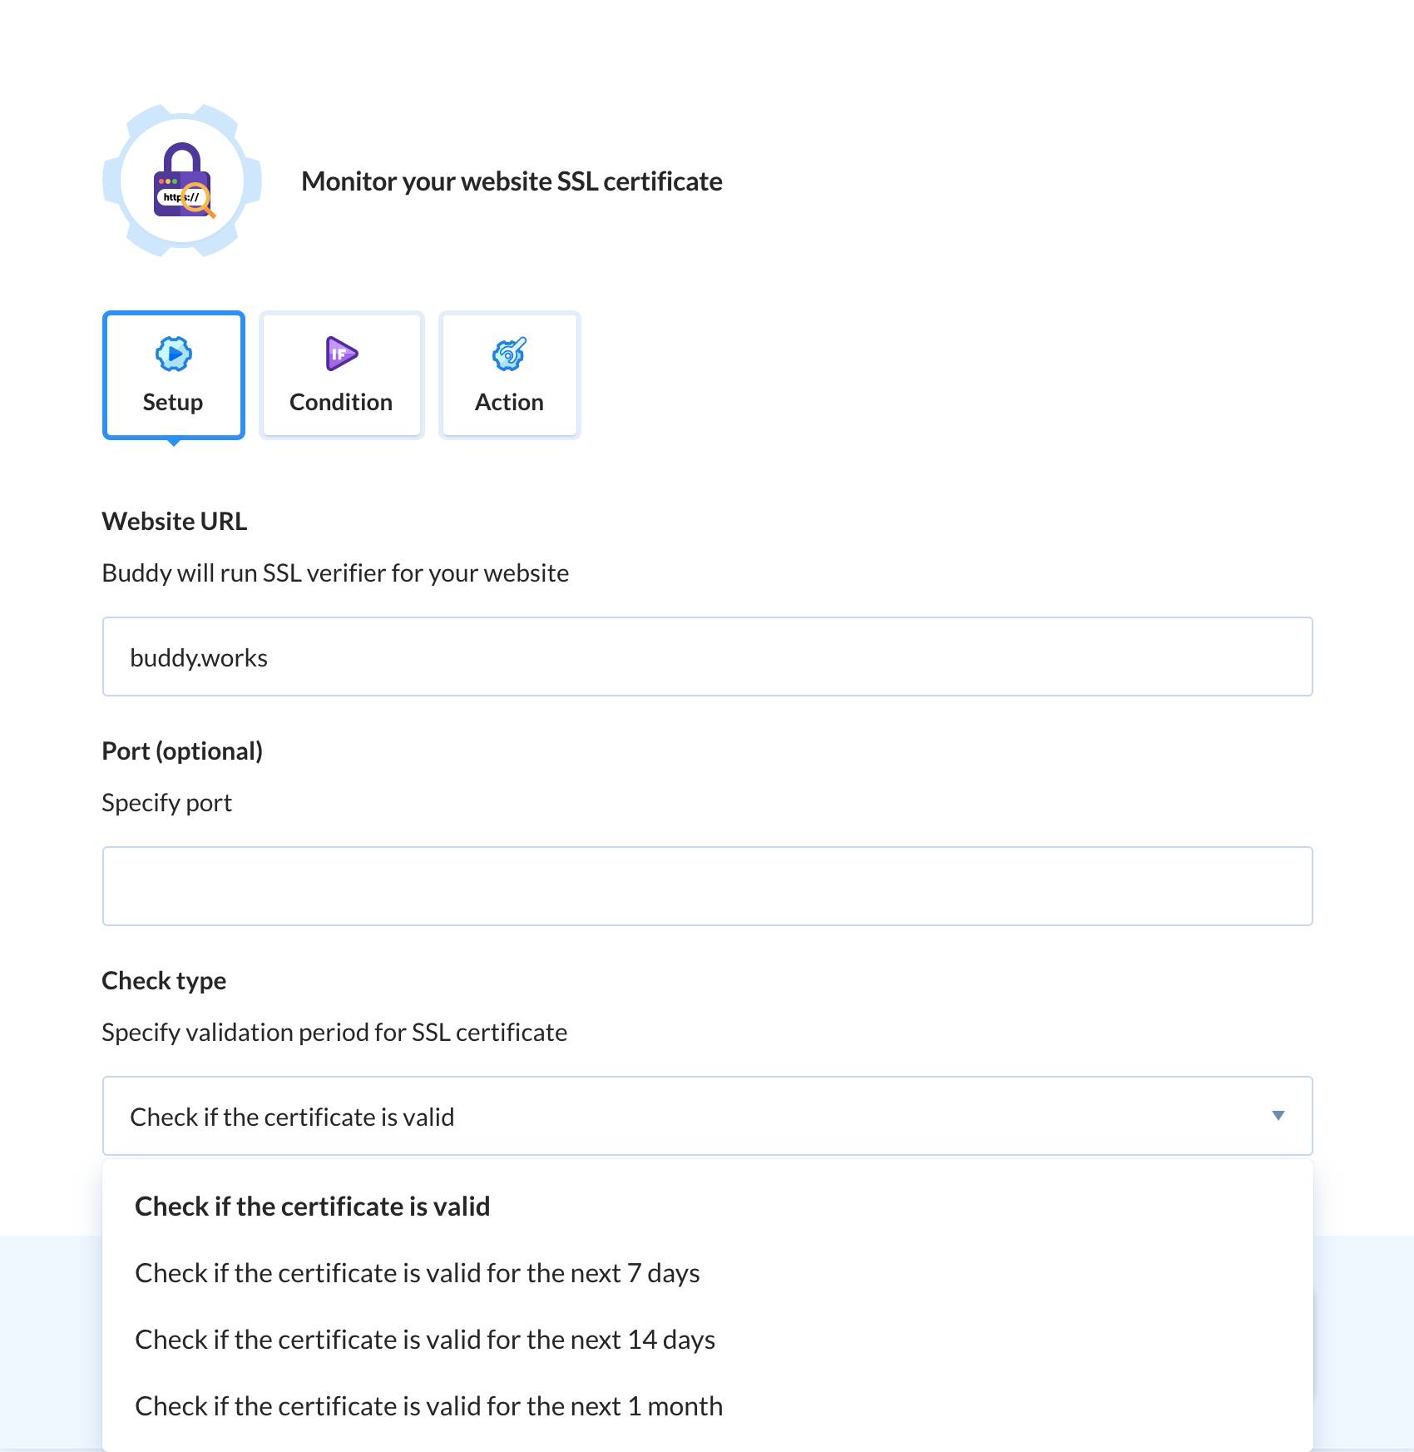The height and width of the screenshot is (1452, 1414).
Task: Click the Check type label
Action: pos(164,981)
